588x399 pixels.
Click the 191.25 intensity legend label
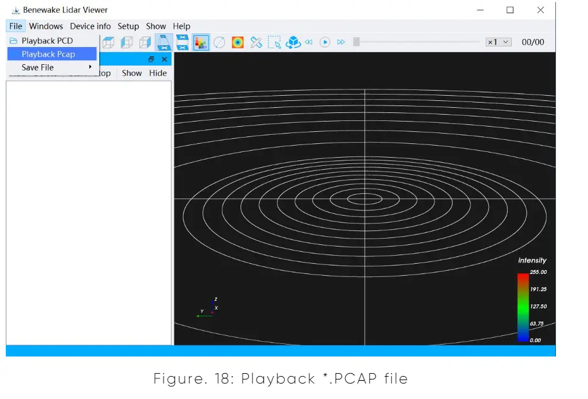538,290
